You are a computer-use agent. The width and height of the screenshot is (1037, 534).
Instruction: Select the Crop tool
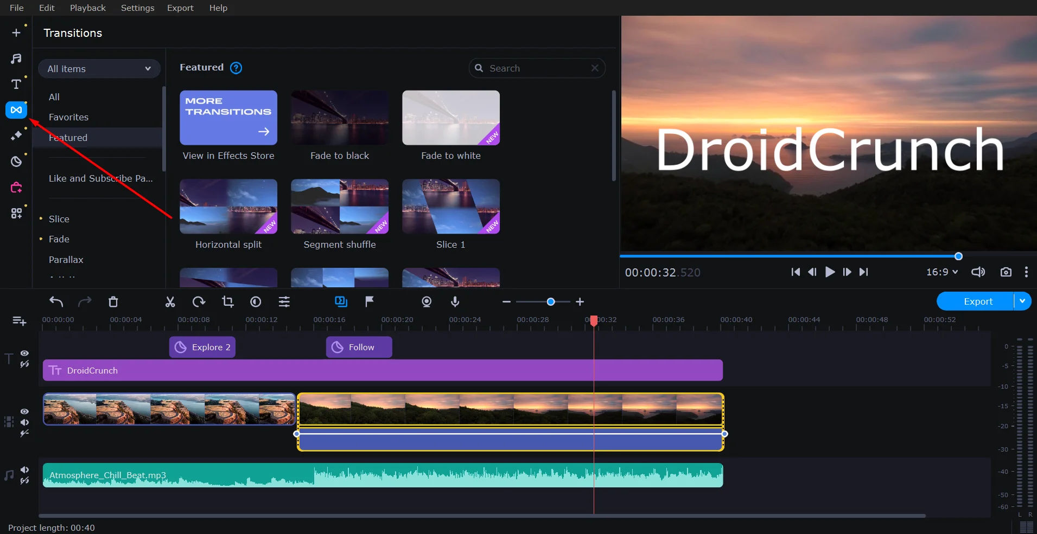tap(227, 301)
